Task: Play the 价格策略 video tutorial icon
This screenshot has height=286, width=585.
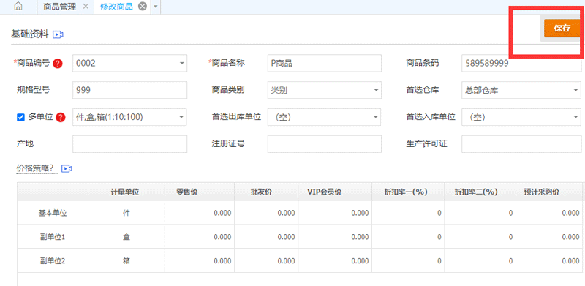Action: pos(67,169)
